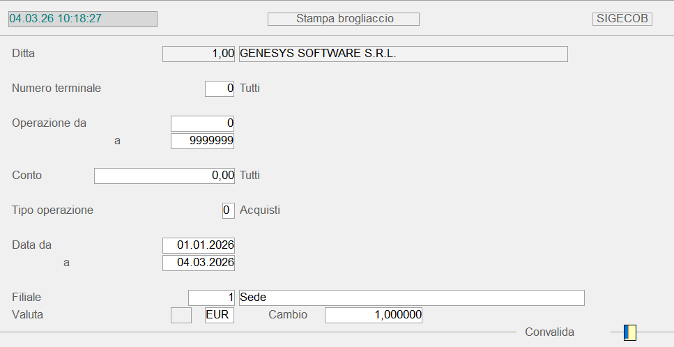Select the Ditta number field

(199, 54)
